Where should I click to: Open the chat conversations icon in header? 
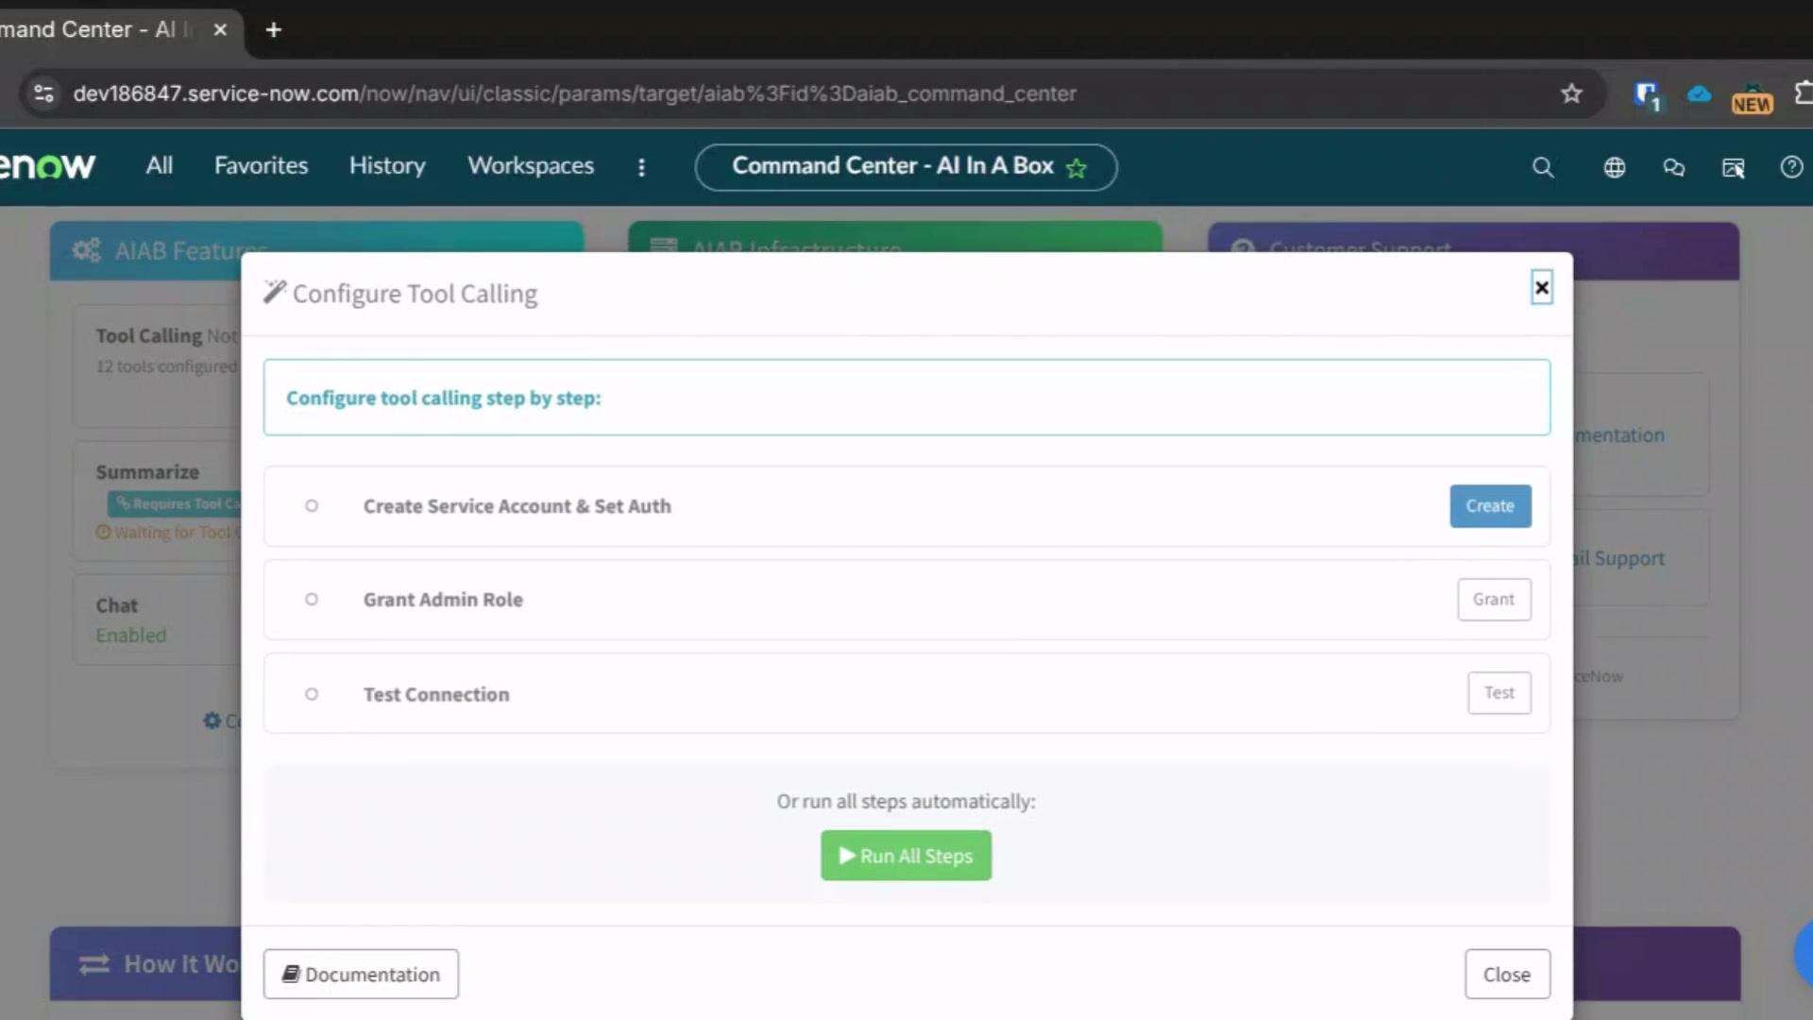tap(1673, 167)
